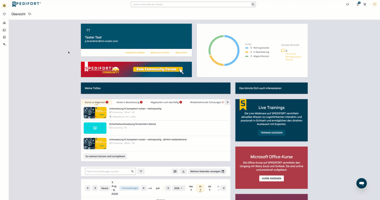Click the social activity comment icon
The width and height of the screenshot is (380, 200).
coord(283,51)
